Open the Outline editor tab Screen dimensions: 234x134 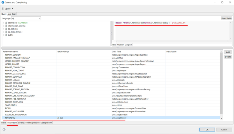(x=120, y=45)
